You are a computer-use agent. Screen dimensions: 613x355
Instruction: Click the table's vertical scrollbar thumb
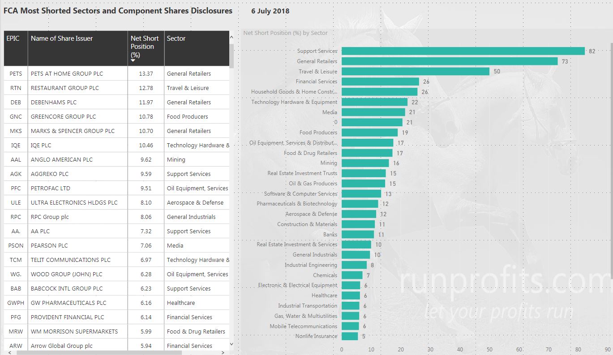tap(231, 55)
